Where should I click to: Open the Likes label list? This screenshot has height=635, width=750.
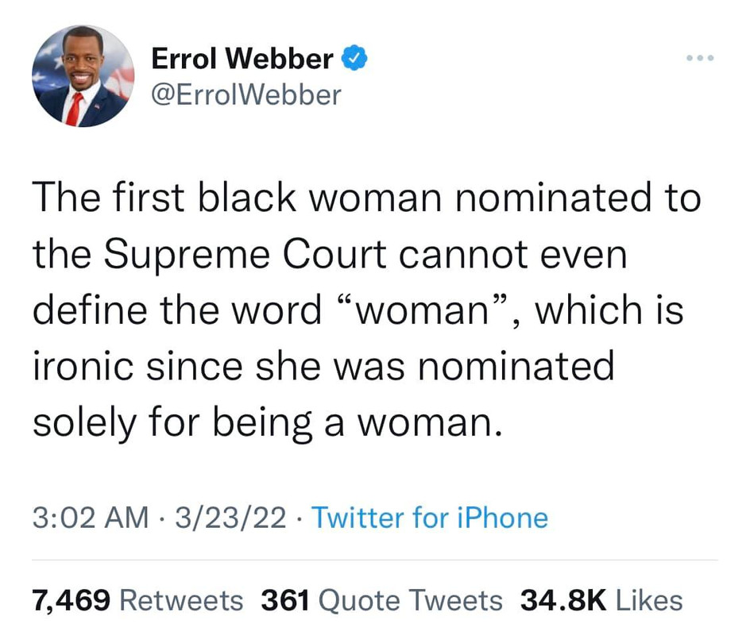649,601
